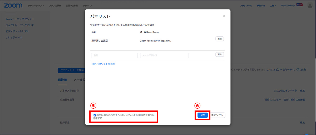Open プランと価格 page

pos(55,6)
